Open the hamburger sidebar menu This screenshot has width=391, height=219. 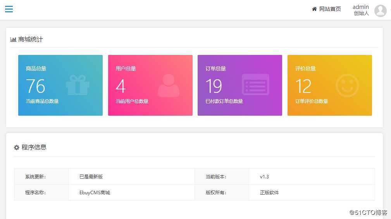pyautogui.click(x=9, y=9)
